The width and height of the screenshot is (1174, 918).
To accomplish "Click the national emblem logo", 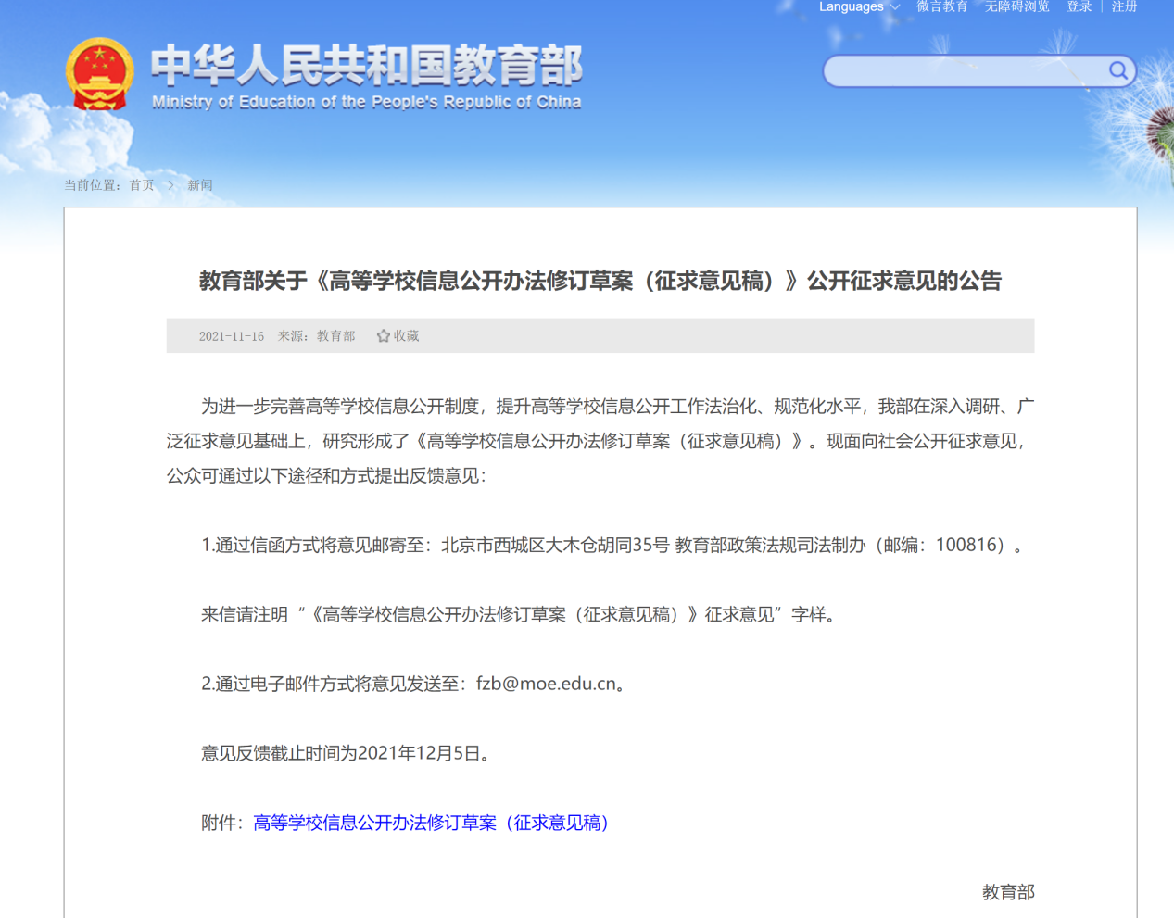I will [99, 74].
